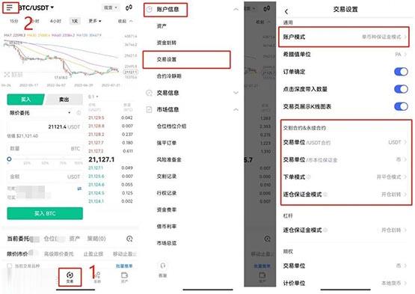Edit the price field showing 21121.4 USDT
The height and width of the screenshot is (294, 415).
point(44,127)
